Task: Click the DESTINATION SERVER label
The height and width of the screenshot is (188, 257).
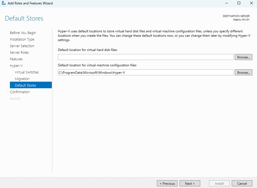Action: 236,16
